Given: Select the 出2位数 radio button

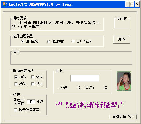Looking at the screenshot, I should pyautogui.click(x=49, y=42).
